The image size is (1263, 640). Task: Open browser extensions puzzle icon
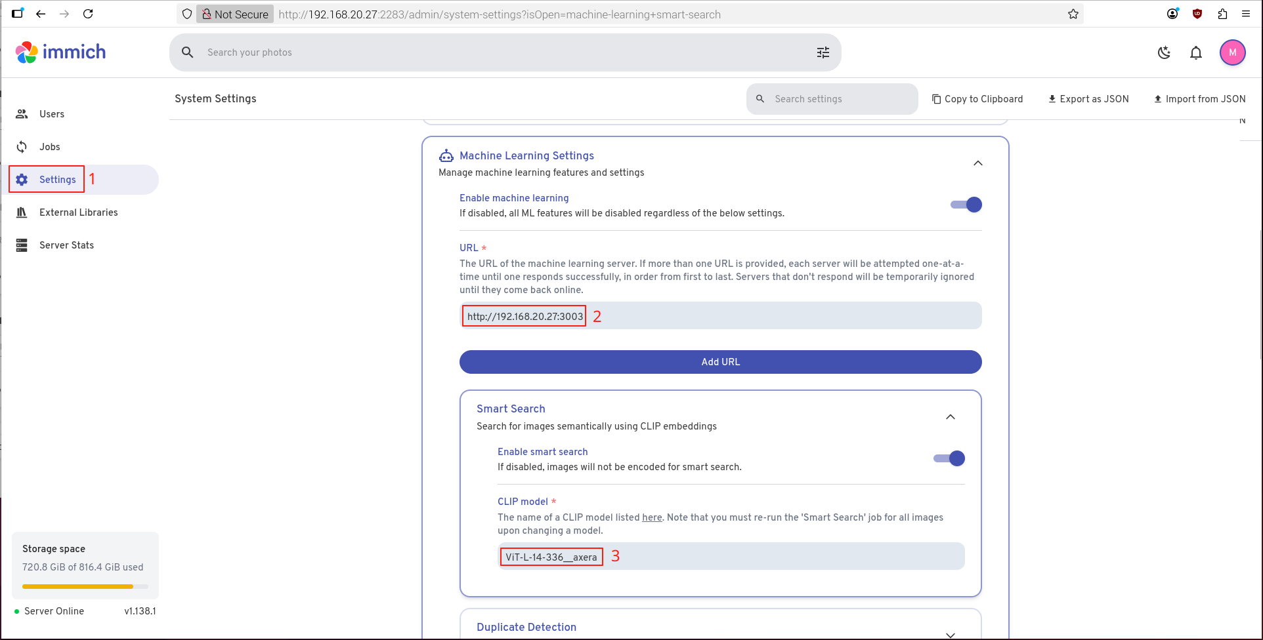click(1222, 14)
